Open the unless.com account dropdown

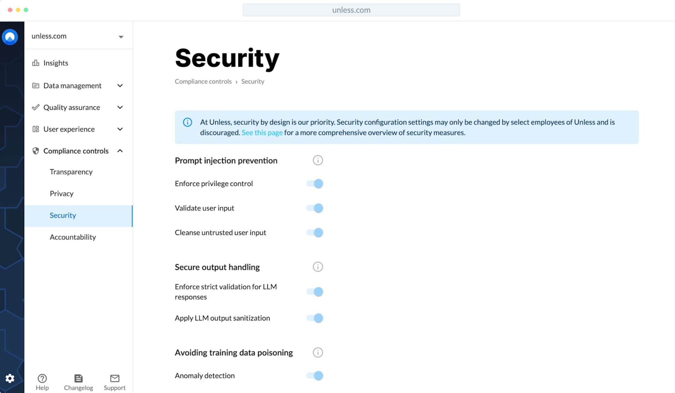pyautogui.click(x=121, y=36)
